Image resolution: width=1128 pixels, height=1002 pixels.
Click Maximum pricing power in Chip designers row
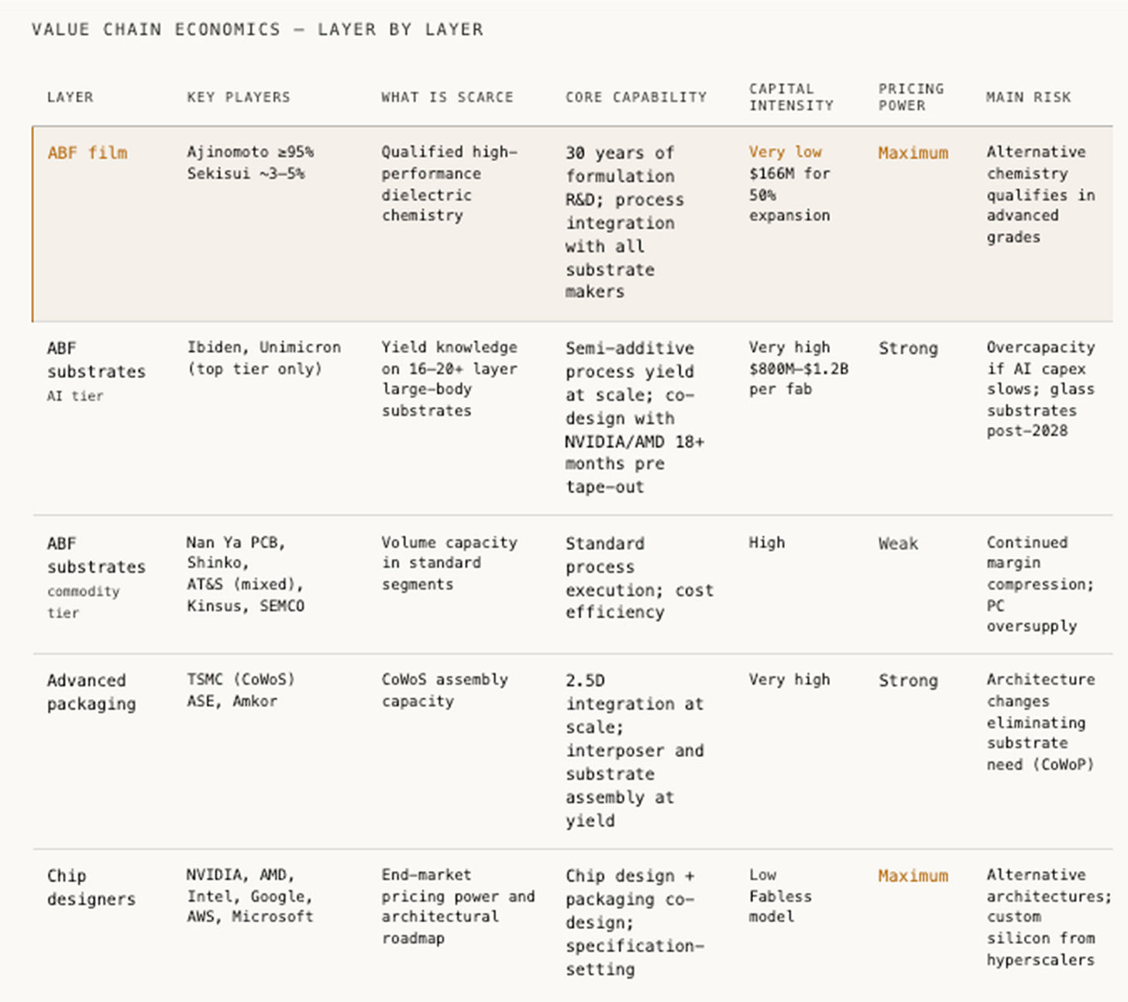(913, 876)
